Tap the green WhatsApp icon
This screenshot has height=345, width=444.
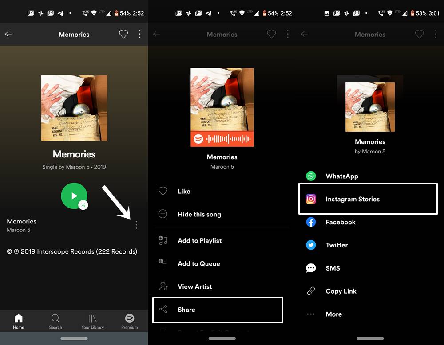[x=311, y=176]
